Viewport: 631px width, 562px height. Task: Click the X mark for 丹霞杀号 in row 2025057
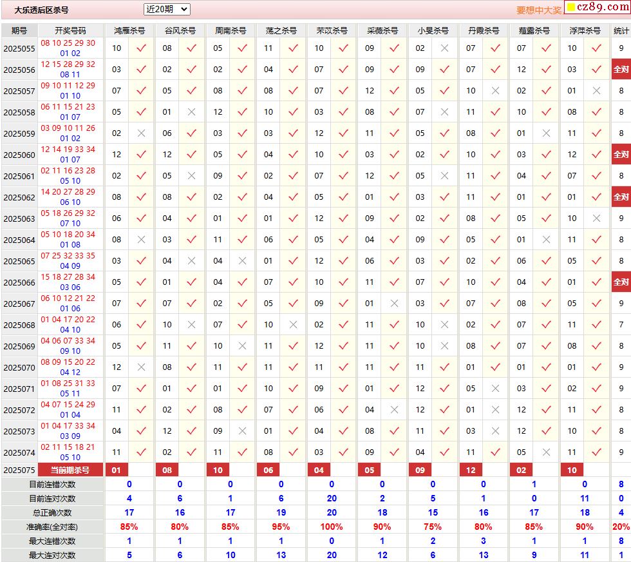point(495,91)
